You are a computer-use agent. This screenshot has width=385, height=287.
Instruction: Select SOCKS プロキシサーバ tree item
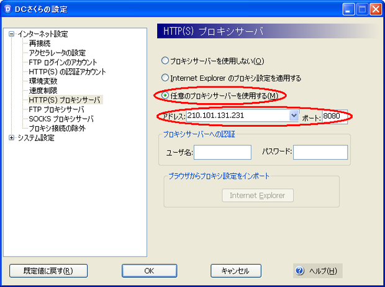click(x=61, y=119)
